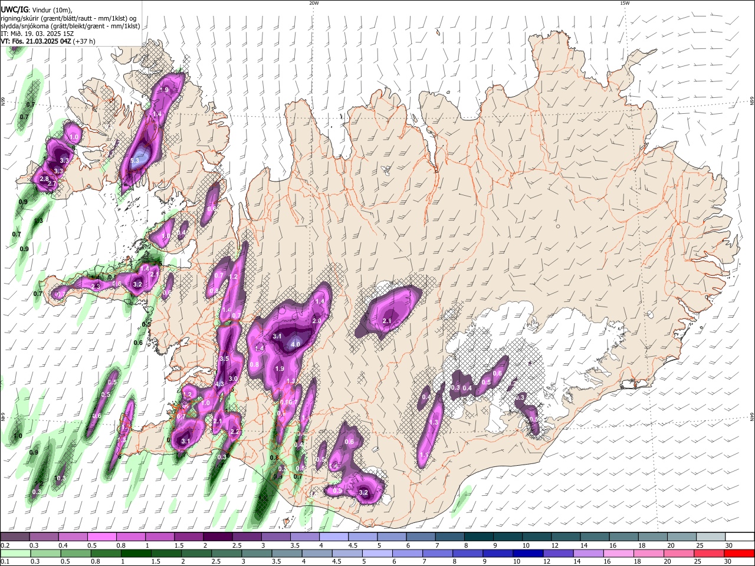Click the valid time 'VT: Fös. 21.03.2025 04Z'
The width and height of the screenshot is (755, 566).
(36, 41)
